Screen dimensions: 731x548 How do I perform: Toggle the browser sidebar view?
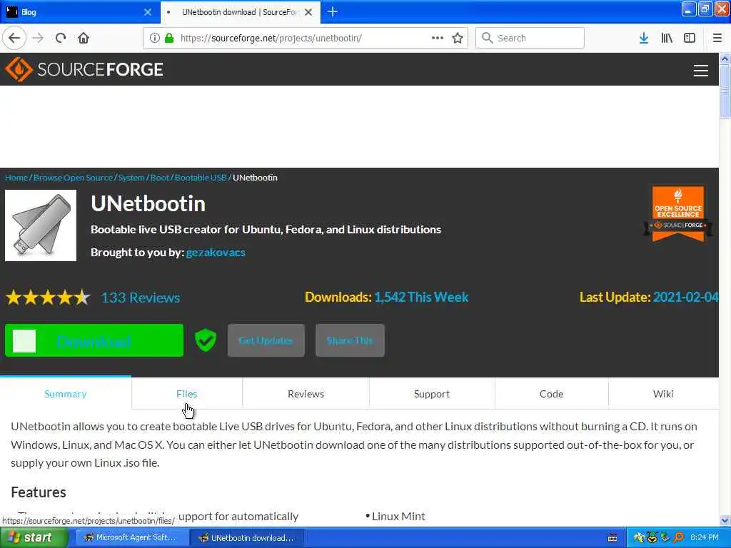tap(690, 38)
